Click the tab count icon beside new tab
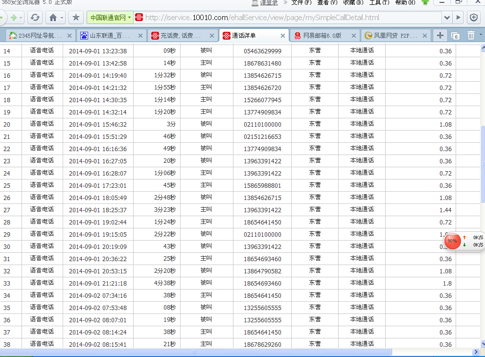 [455, 35]
